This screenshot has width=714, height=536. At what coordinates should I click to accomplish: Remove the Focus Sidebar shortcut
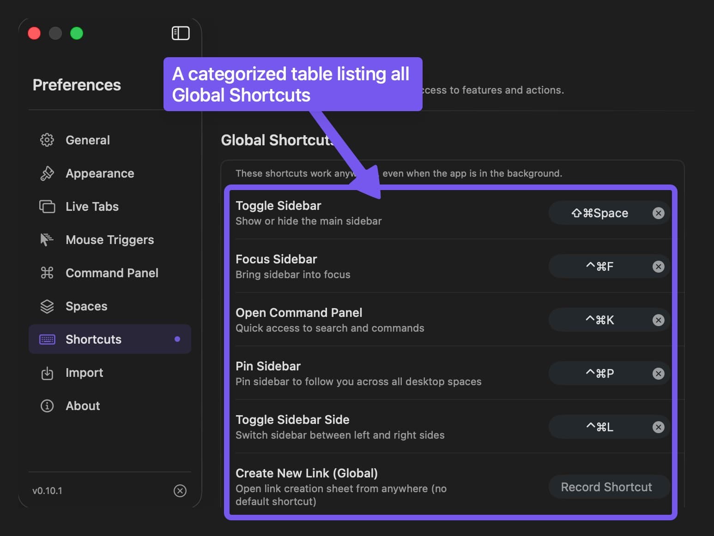click(x=659, y=266)
